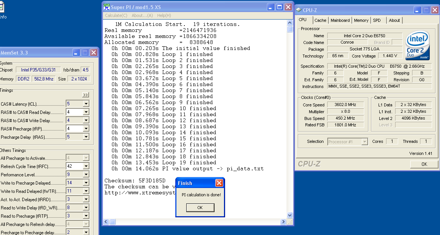The height and width of the screenshot is (235, 440).
Task: Switch to the Mainboard tab in CPU-Z
Action: click(340, 20)
